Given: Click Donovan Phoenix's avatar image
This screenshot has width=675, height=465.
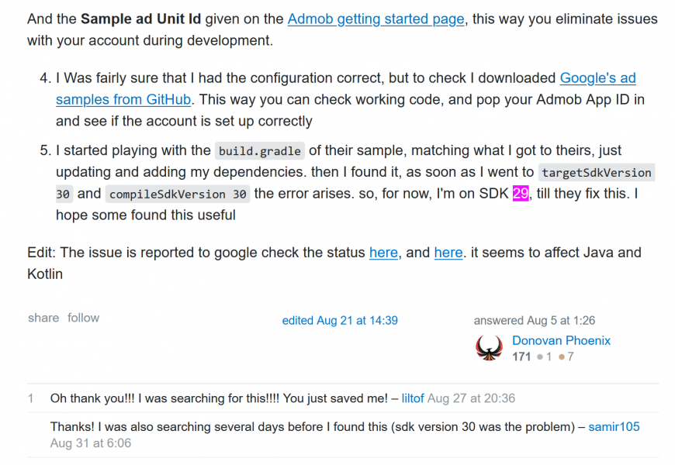Looking at the screenshot, I should (488, 348).
